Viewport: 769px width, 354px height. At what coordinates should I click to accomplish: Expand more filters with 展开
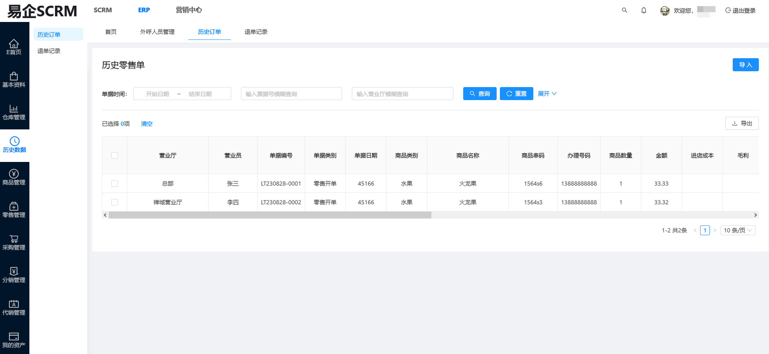coord(547,94)
